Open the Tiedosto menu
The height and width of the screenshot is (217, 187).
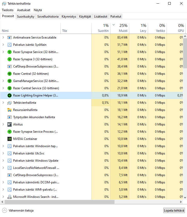pyautogui.click(x=7, y=10)
